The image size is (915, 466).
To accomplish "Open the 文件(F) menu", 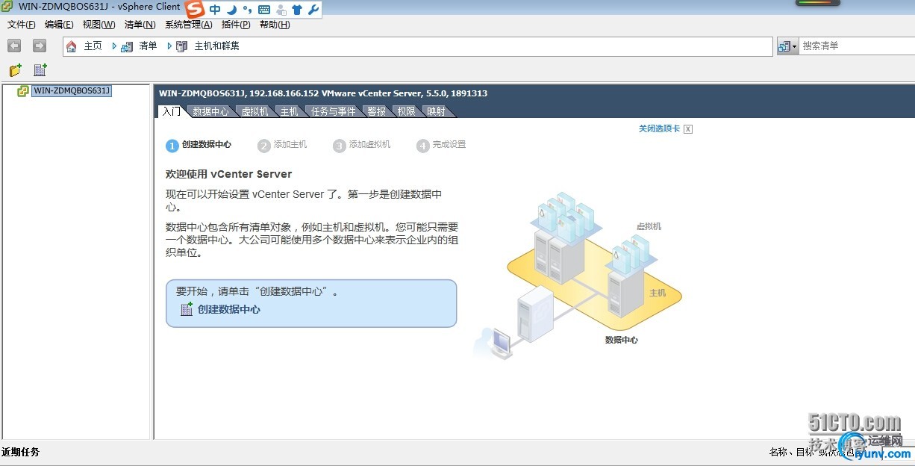I will pyautogui.click(x=22, y=25).
